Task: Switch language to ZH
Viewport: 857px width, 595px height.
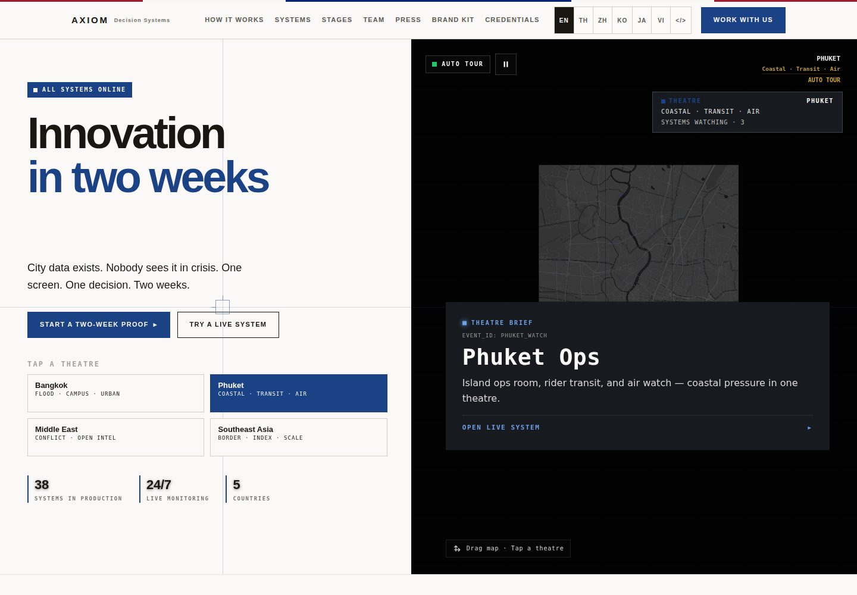Action: click(x=603, y=20)
